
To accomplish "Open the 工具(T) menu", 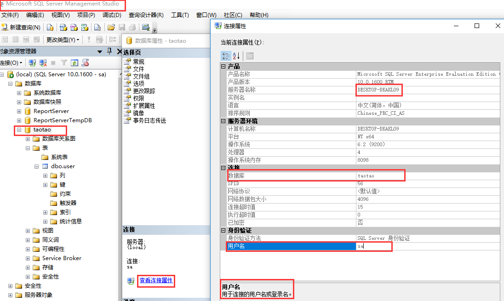I will click(x=180, y=15).
